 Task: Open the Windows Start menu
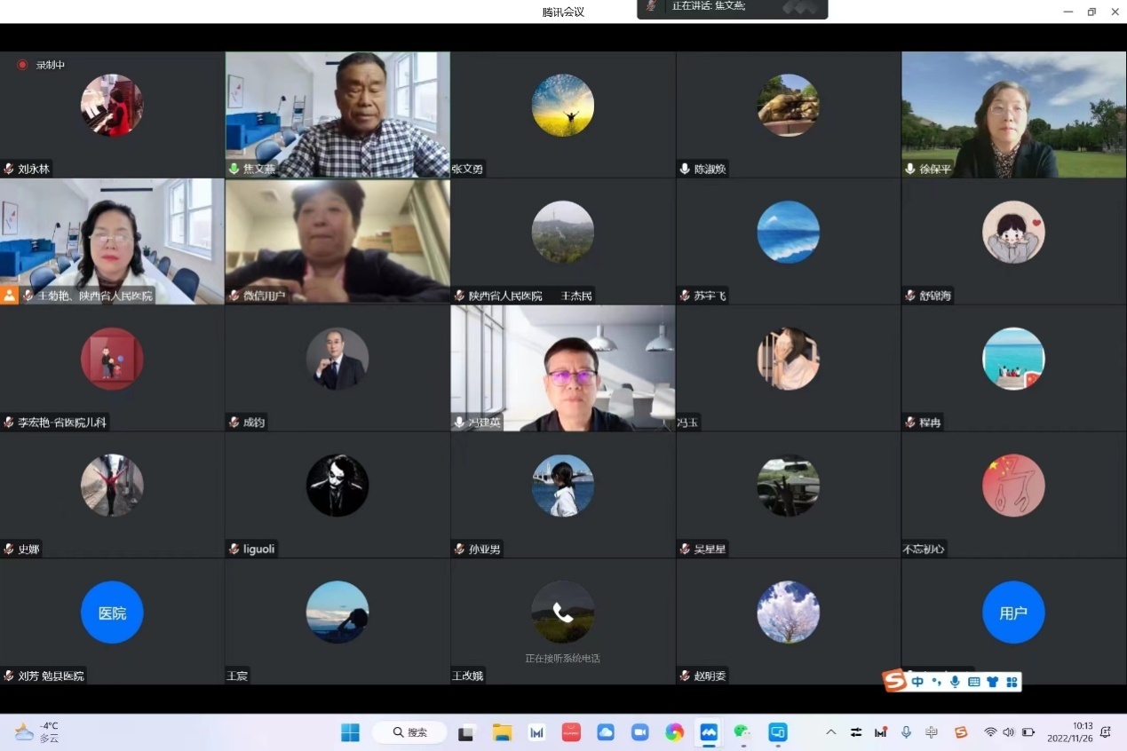coord(351,732)
